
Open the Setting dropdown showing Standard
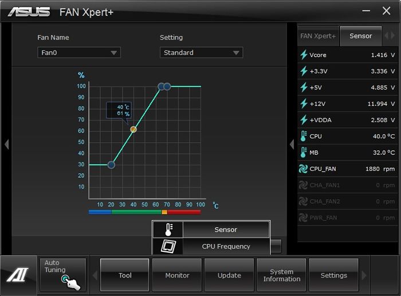tap(201, 53)
